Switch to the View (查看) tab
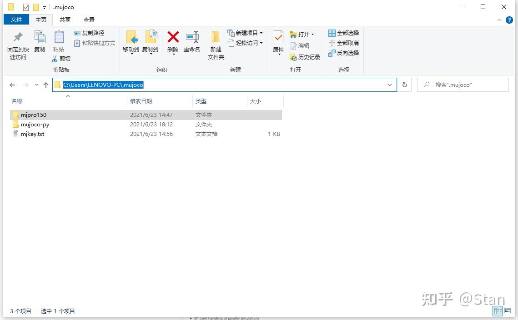The image size is (518, 320). [89, 20]
